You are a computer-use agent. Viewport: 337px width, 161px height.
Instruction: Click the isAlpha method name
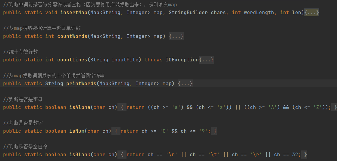pyautogui.click(x=80, y=107)
